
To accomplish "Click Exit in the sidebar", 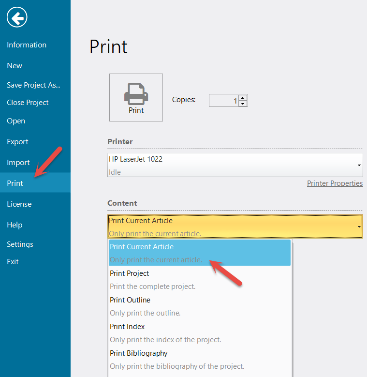I will click(13, 262).
